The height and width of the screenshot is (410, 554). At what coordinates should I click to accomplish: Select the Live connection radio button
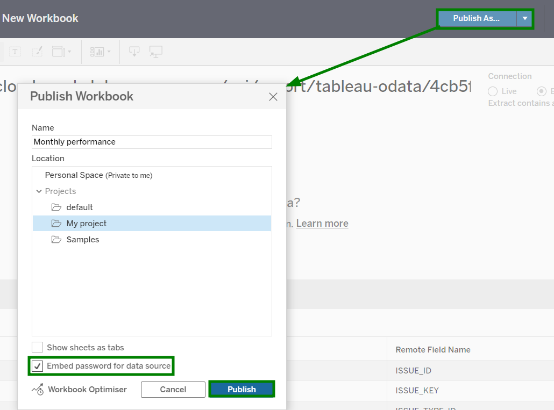[x=493, y=91]
